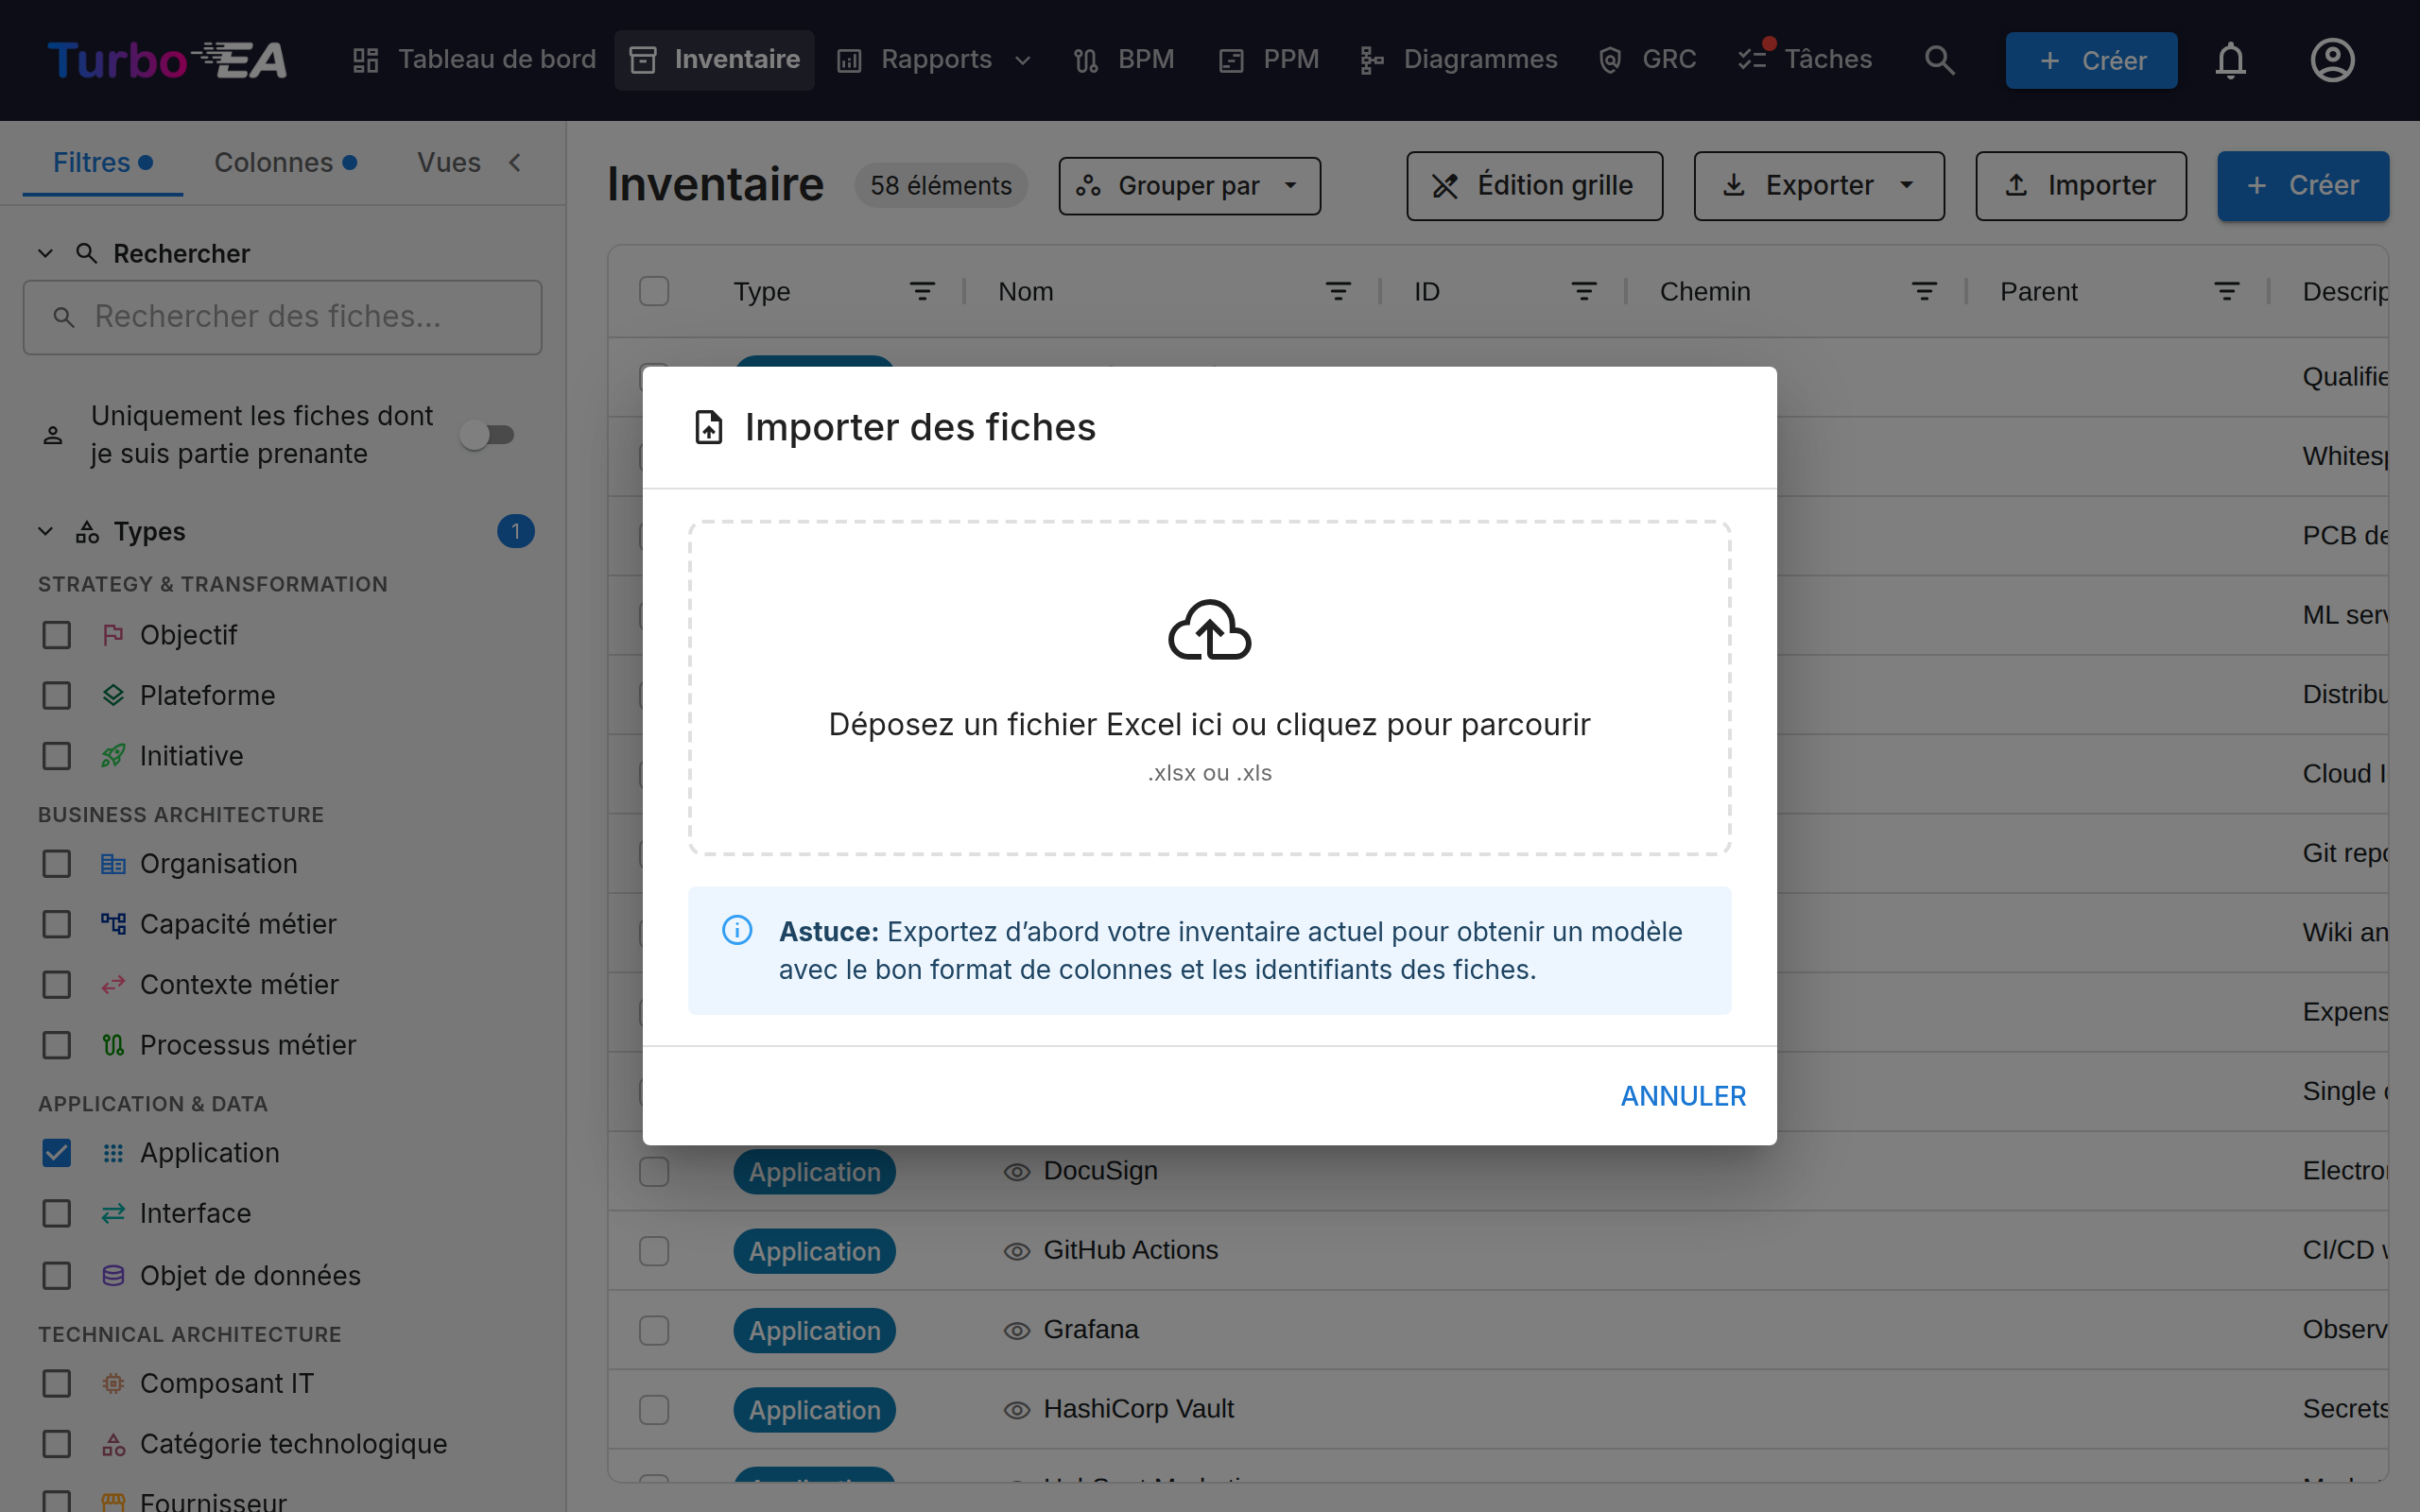Screen dimensions: 2420x1512
Task: Open notifications bell icon
Action: (2230, 60)
